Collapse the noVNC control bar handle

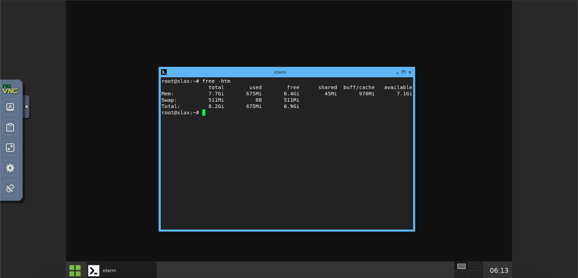(x=26, y=107)
